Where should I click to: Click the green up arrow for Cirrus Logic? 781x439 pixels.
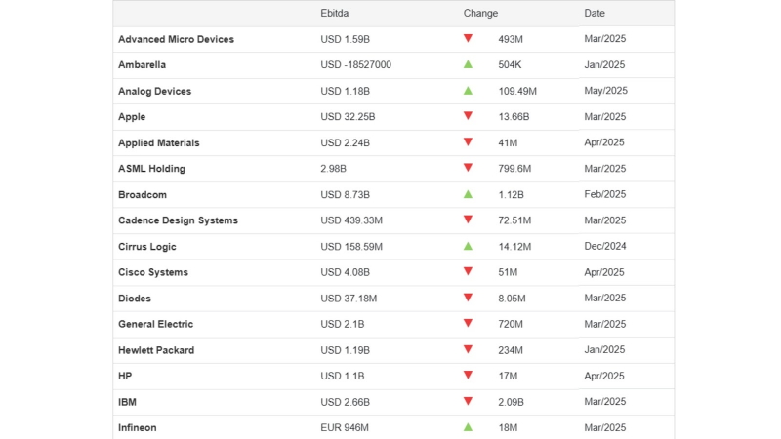point(468,246)
